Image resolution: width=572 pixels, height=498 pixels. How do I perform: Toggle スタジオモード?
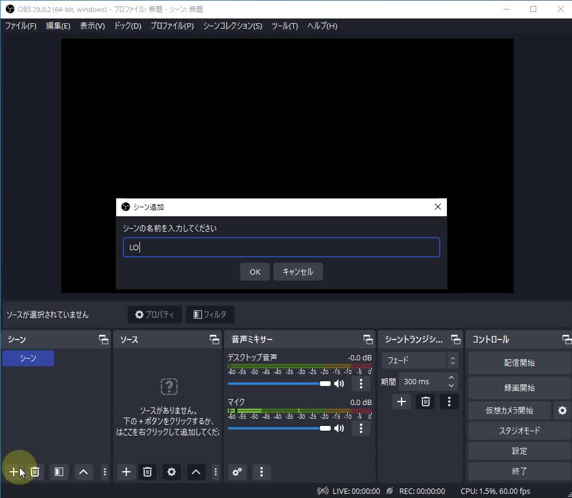click(519, 431)
